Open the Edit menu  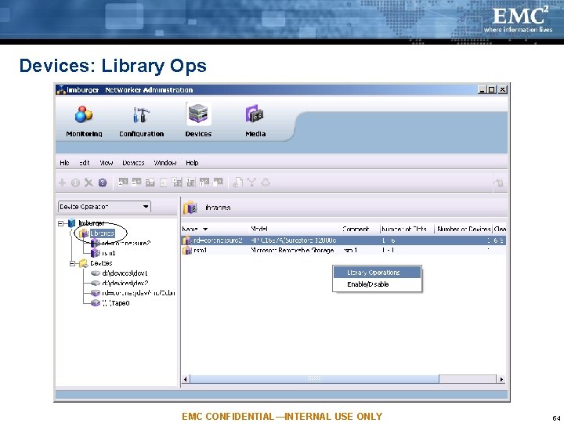tap(84, 163)
